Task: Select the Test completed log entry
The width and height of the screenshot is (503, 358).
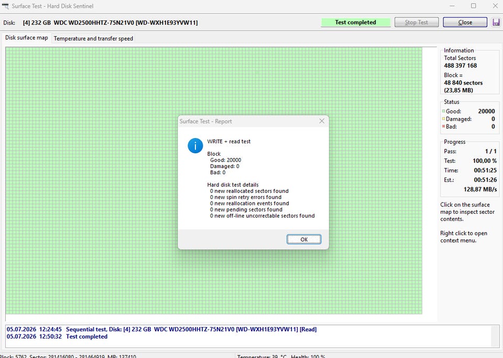Action: (x=57, y=336)
